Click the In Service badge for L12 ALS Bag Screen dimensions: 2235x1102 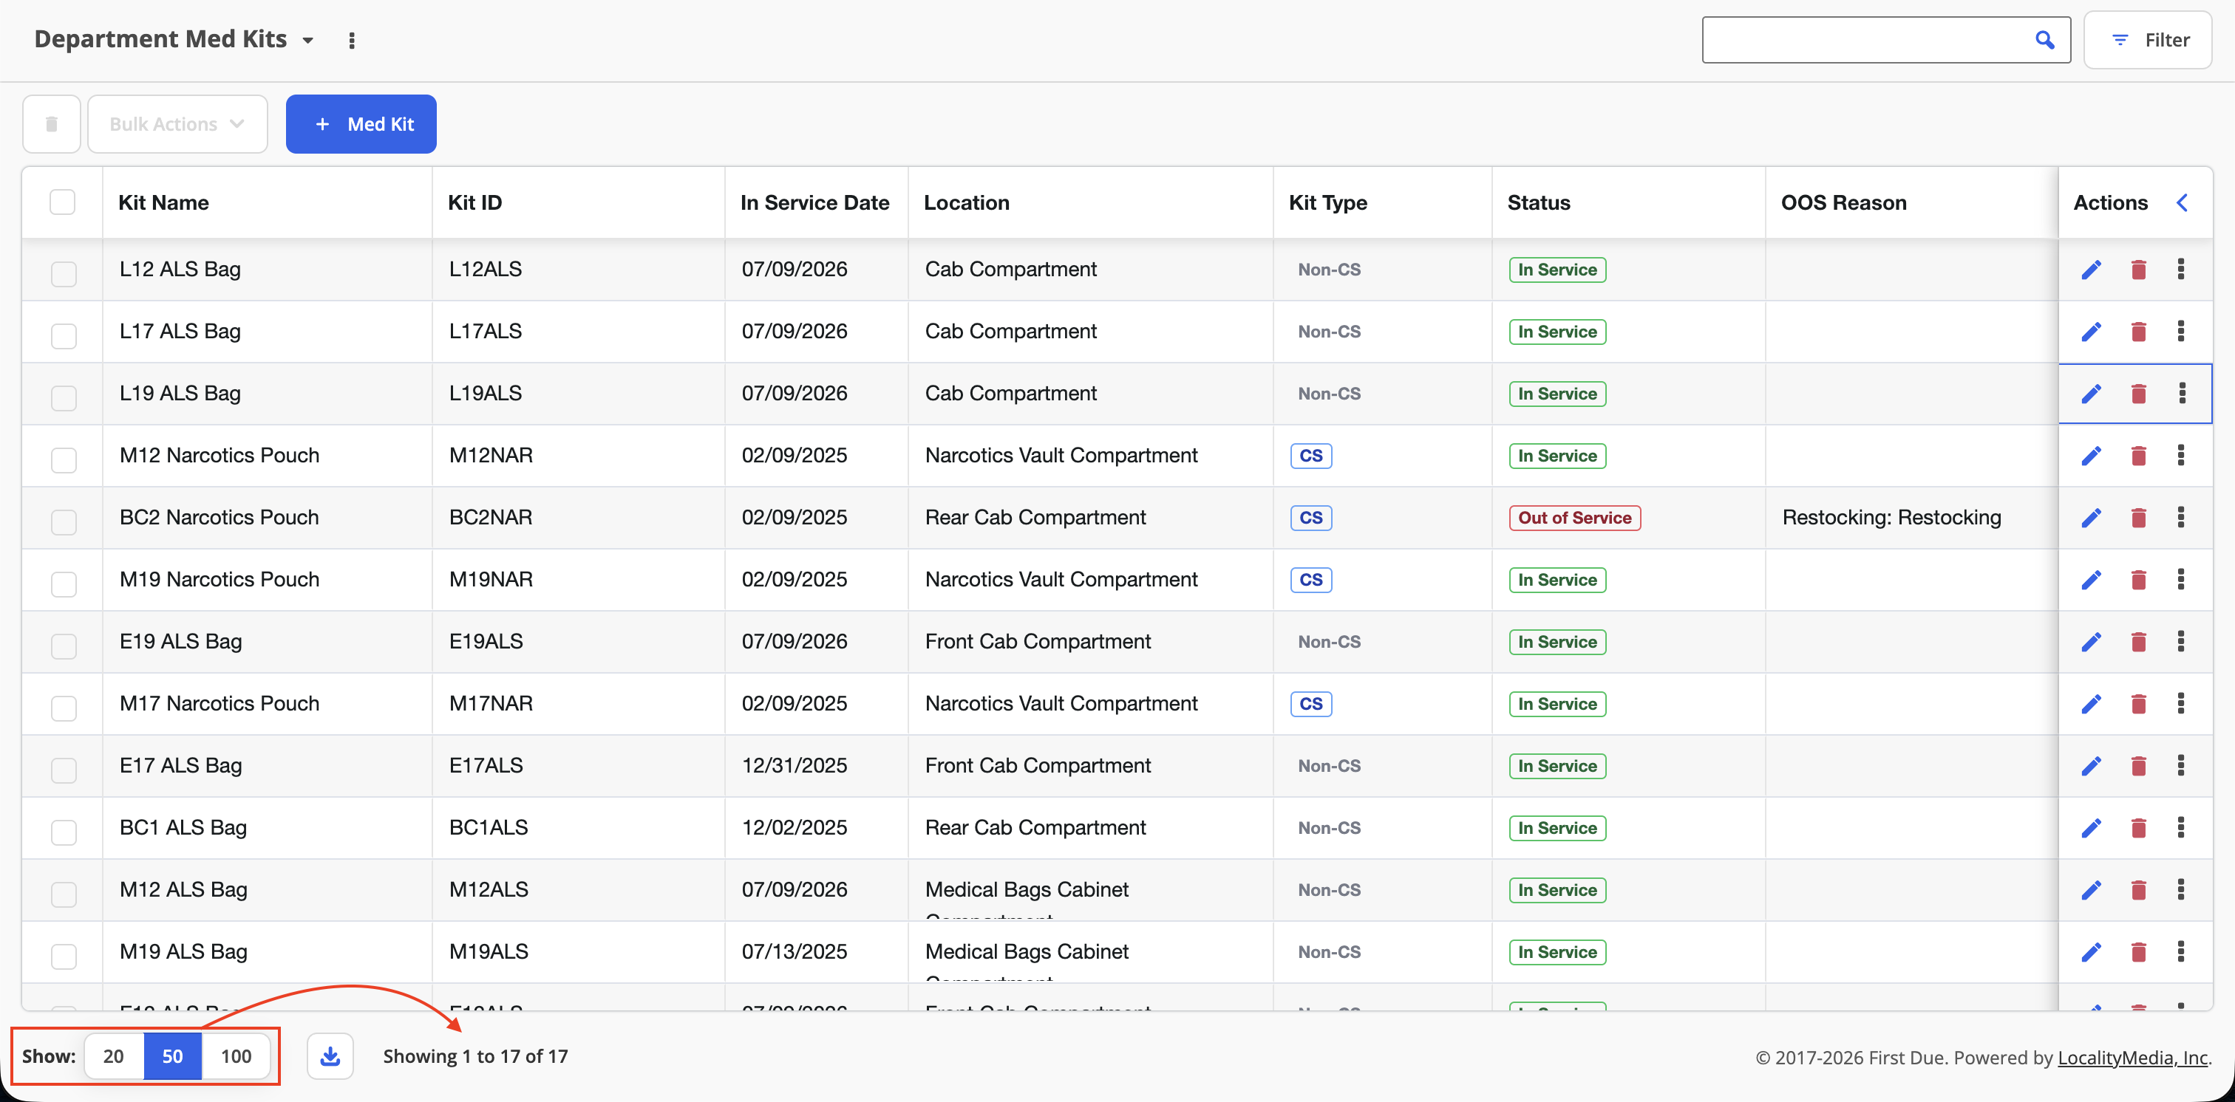pos(1557,270)
